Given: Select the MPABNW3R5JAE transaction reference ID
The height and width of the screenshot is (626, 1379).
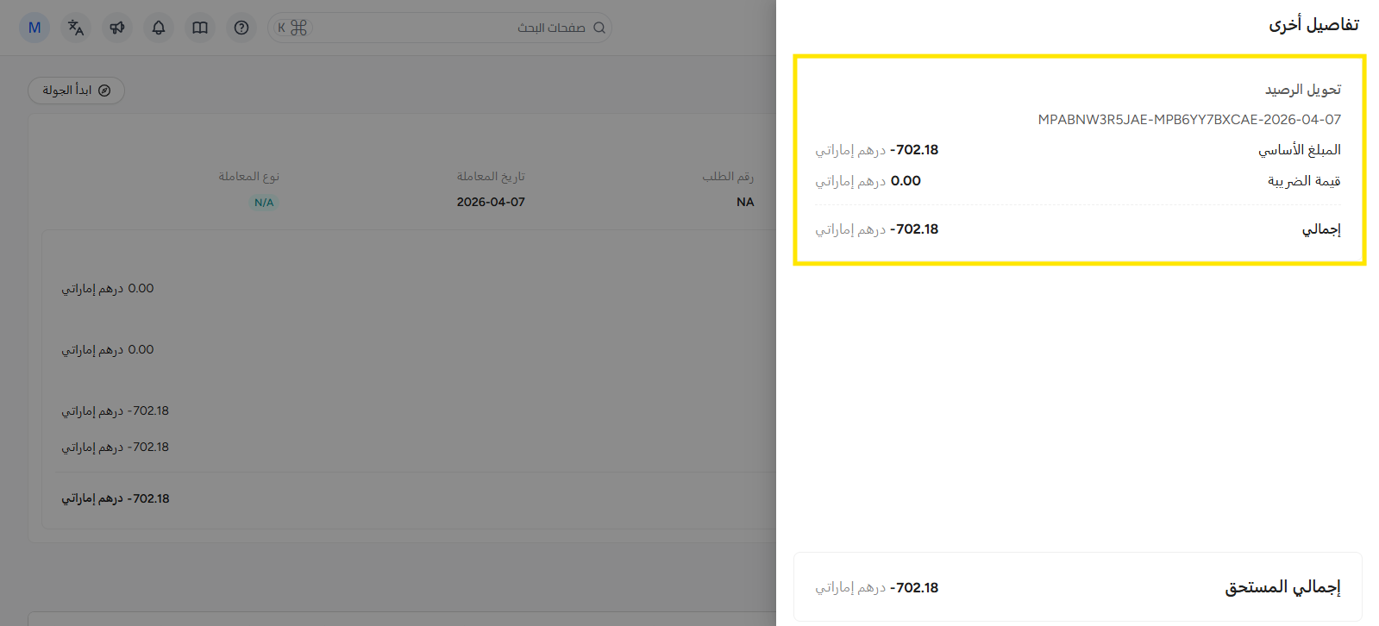Looking at the screenshot, I should pos(1188,120).
